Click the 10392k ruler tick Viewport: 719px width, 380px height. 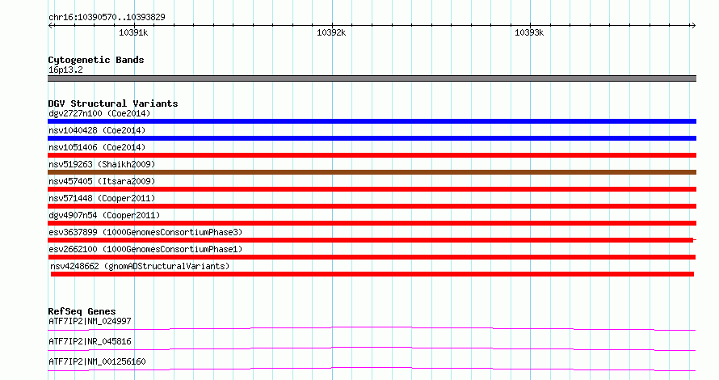pos(331,32)
